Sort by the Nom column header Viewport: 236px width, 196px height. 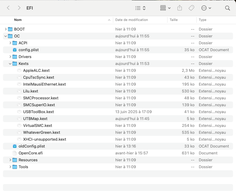[x=18, y=20]
